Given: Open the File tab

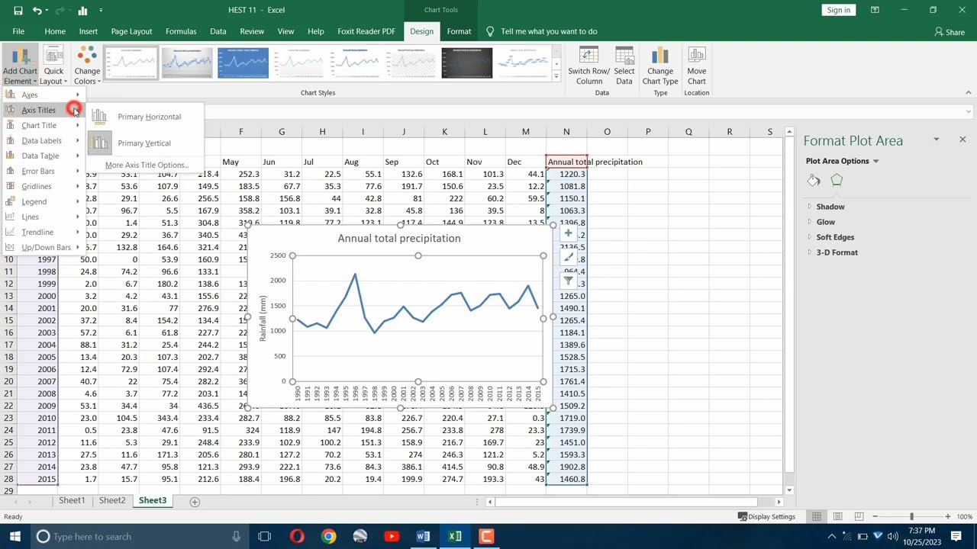Looking at the screenshot, I should (x=18, y=31).
